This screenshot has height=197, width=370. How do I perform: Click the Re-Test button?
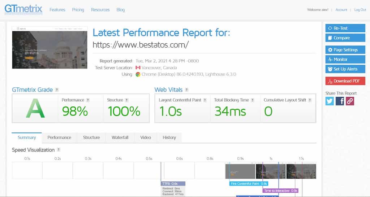[x=345, y=28]
